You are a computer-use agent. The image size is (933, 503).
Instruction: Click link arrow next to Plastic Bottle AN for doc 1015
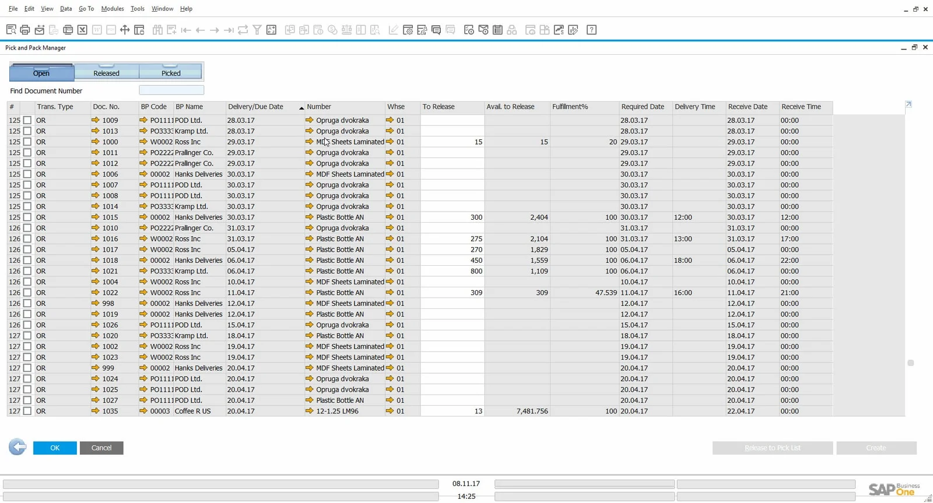coord(309,217)
